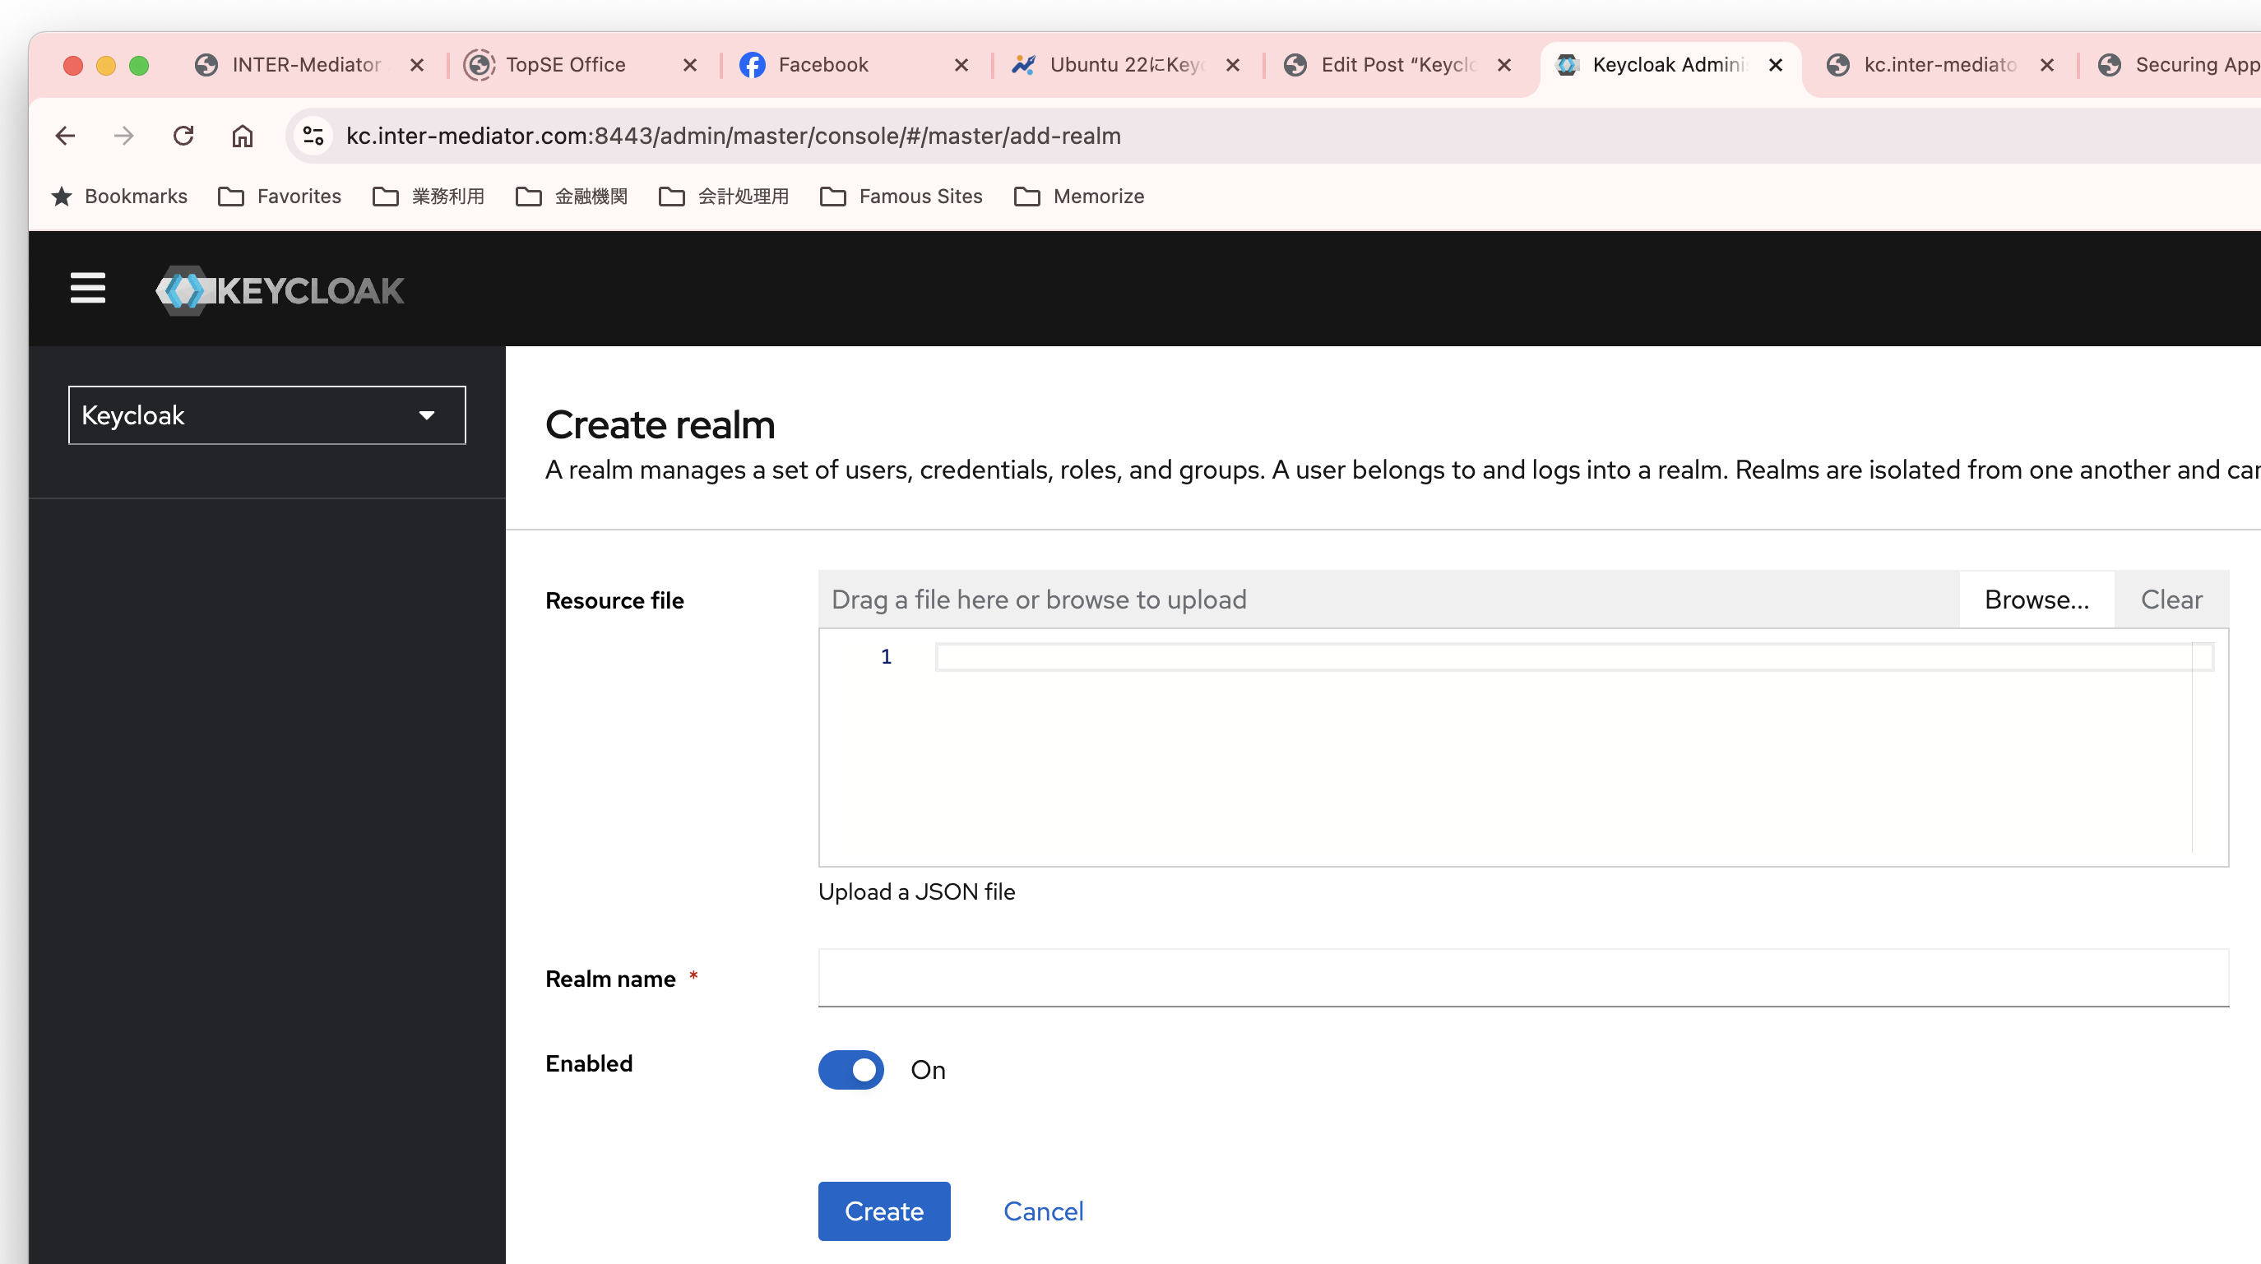The width and height of the screenshot is (2261, 1264).
Task: Open the Famous Sites bookmarks folder
Action: (x=901, y=196)
